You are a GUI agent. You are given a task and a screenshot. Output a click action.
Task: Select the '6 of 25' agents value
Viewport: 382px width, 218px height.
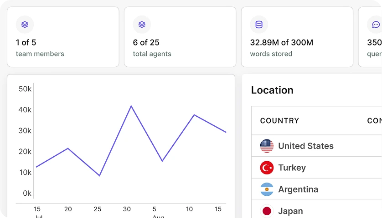[x=146, y=43]
